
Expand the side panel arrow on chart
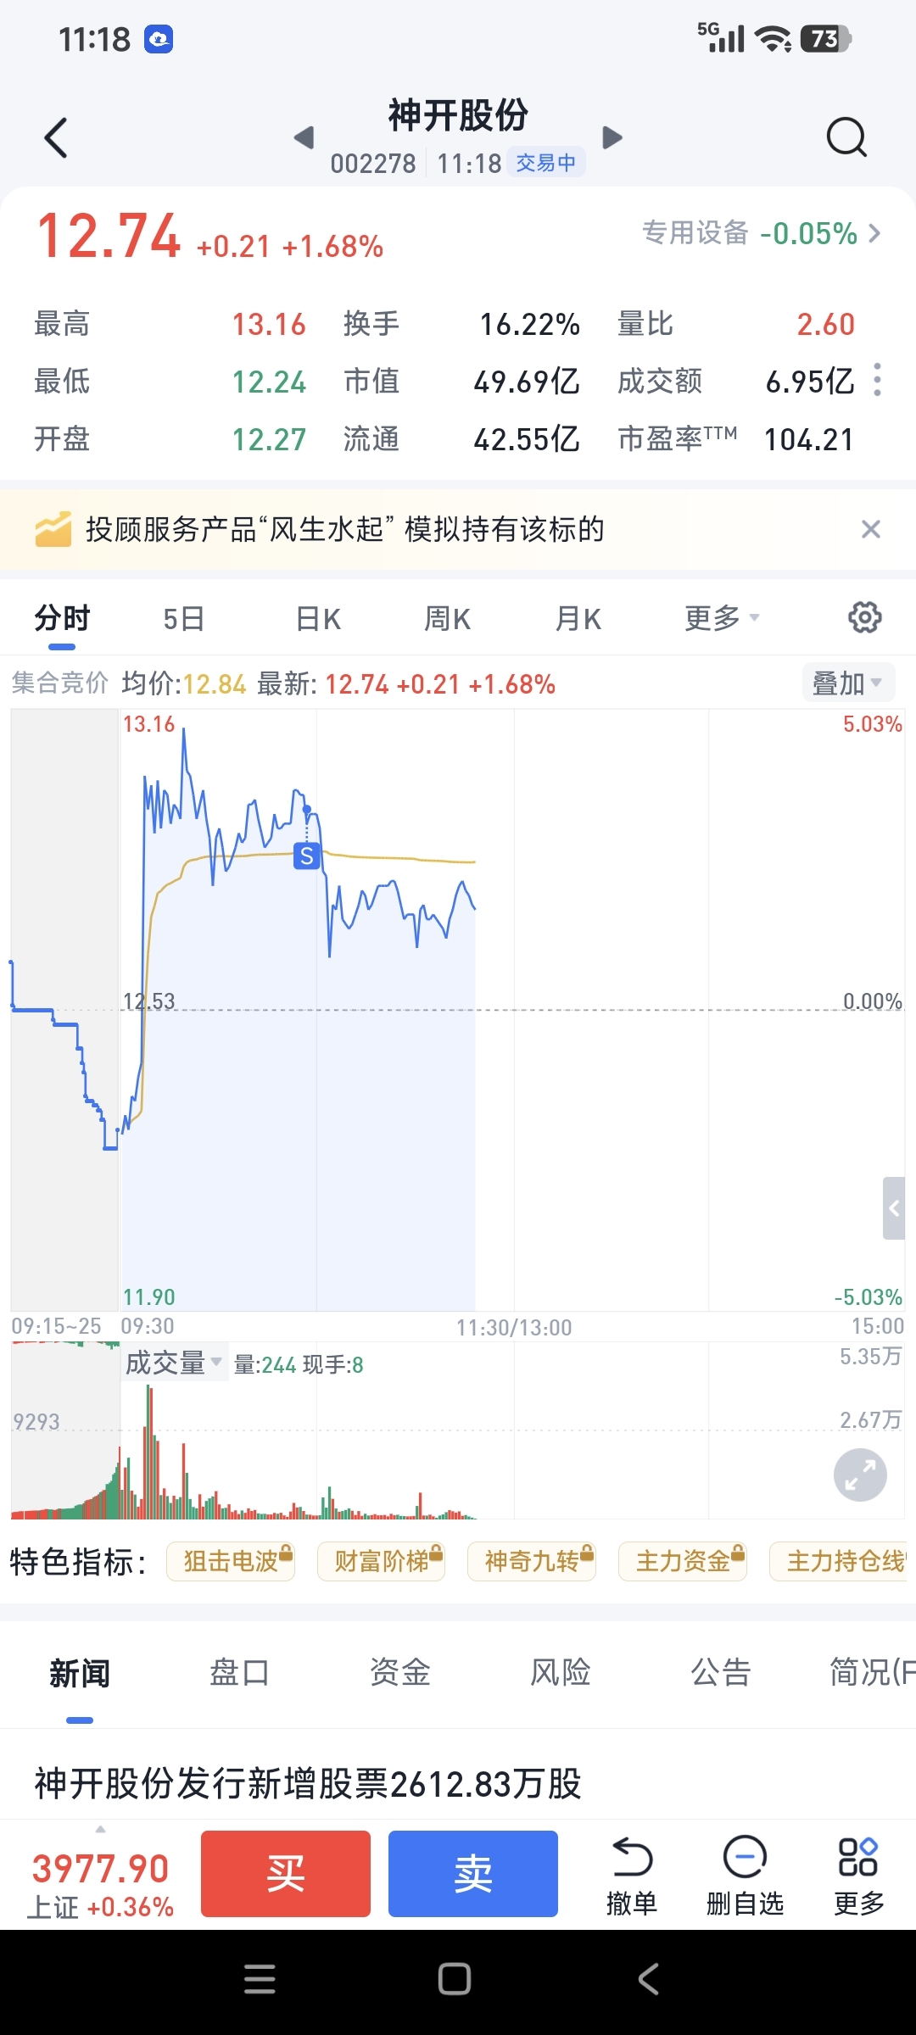point(894,1208)
